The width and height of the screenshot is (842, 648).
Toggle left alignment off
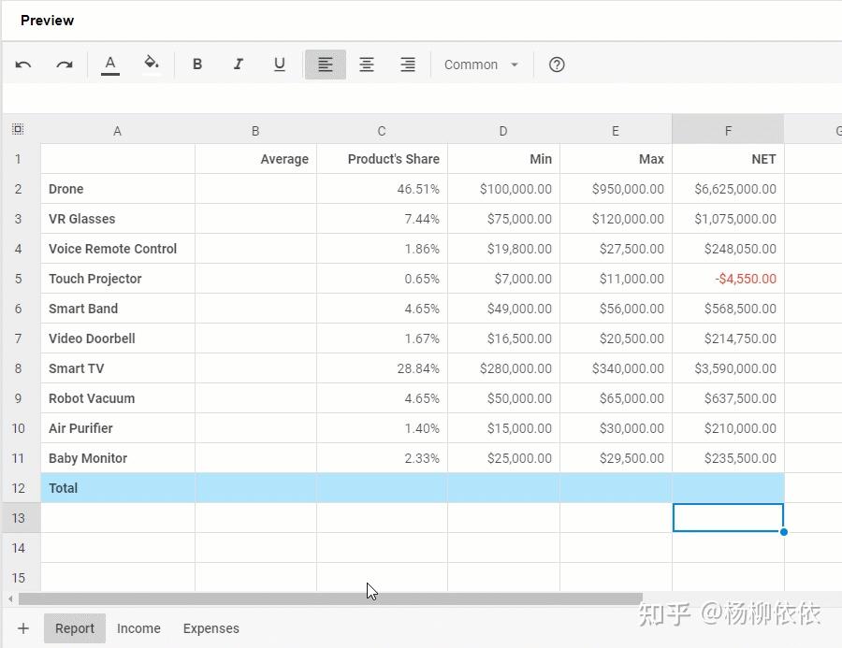[x=326, y=64]
